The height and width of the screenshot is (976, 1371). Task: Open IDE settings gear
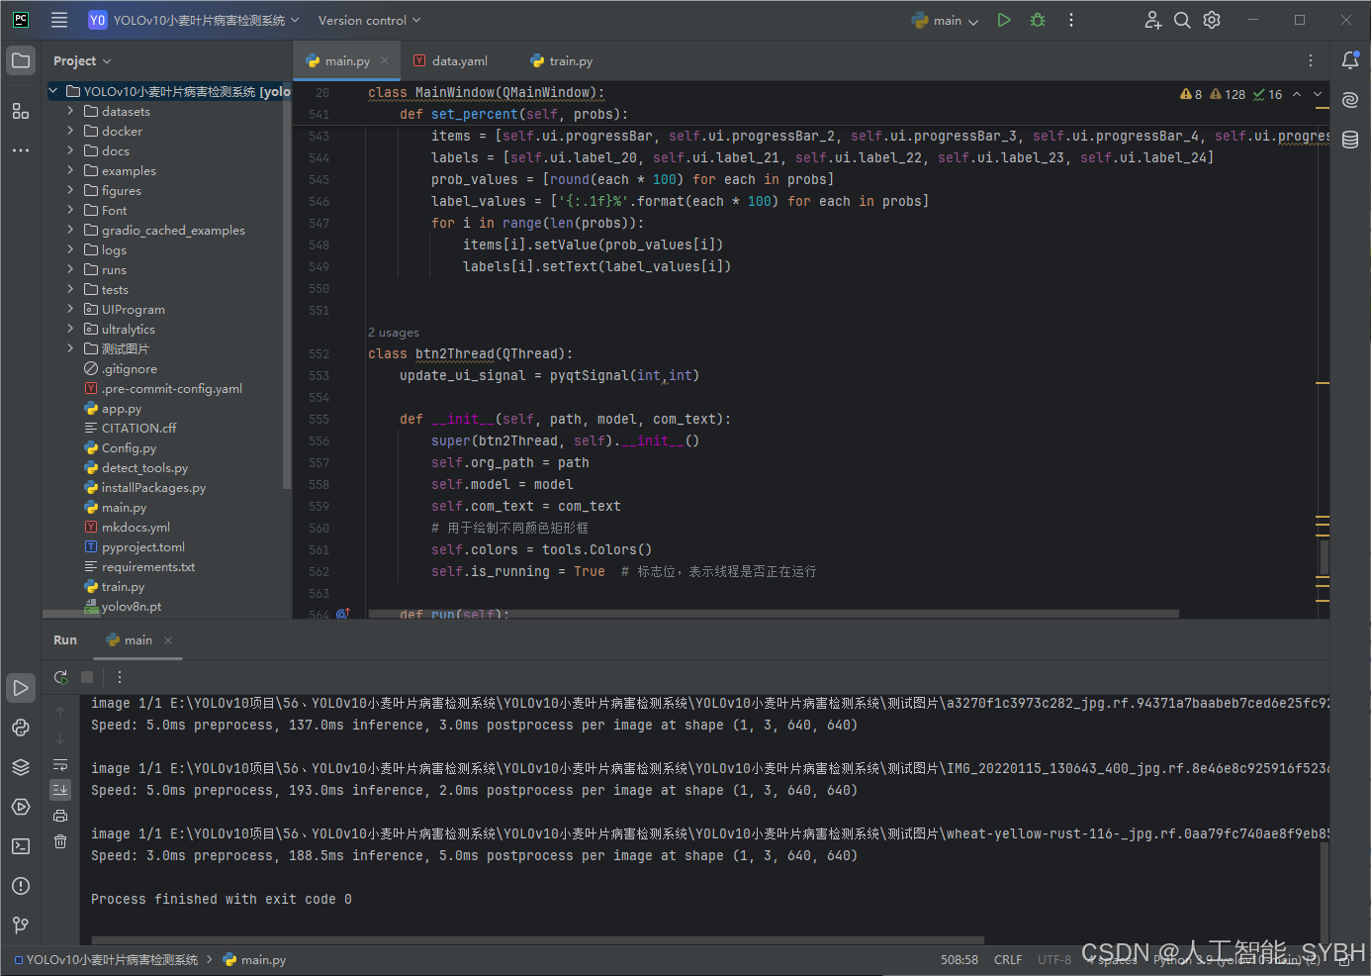[x=1212, y=20]
